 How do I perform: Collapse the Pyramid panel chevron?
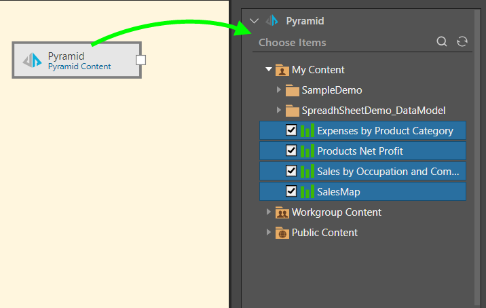tap(254, 21)
